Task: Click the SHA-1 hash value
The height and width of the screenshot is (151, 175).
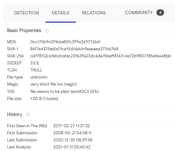Action: (74, 49)
